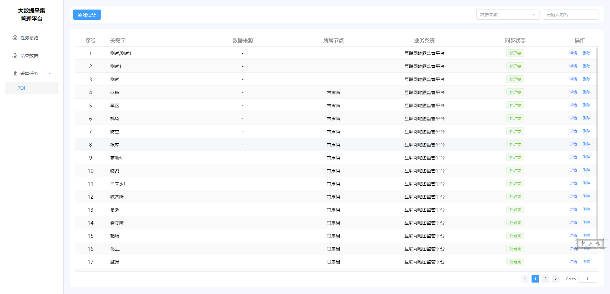The image size is (610, 294).
Task: Click the 任务总览 gear icon
Action: [x=15, y=38]
